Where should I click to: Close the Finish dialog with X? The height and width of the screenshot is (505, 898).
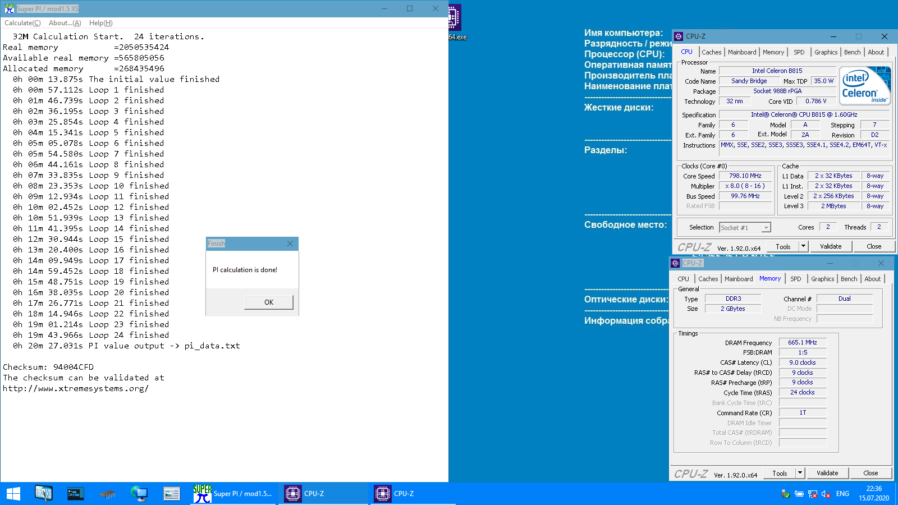tap(290, 244)
